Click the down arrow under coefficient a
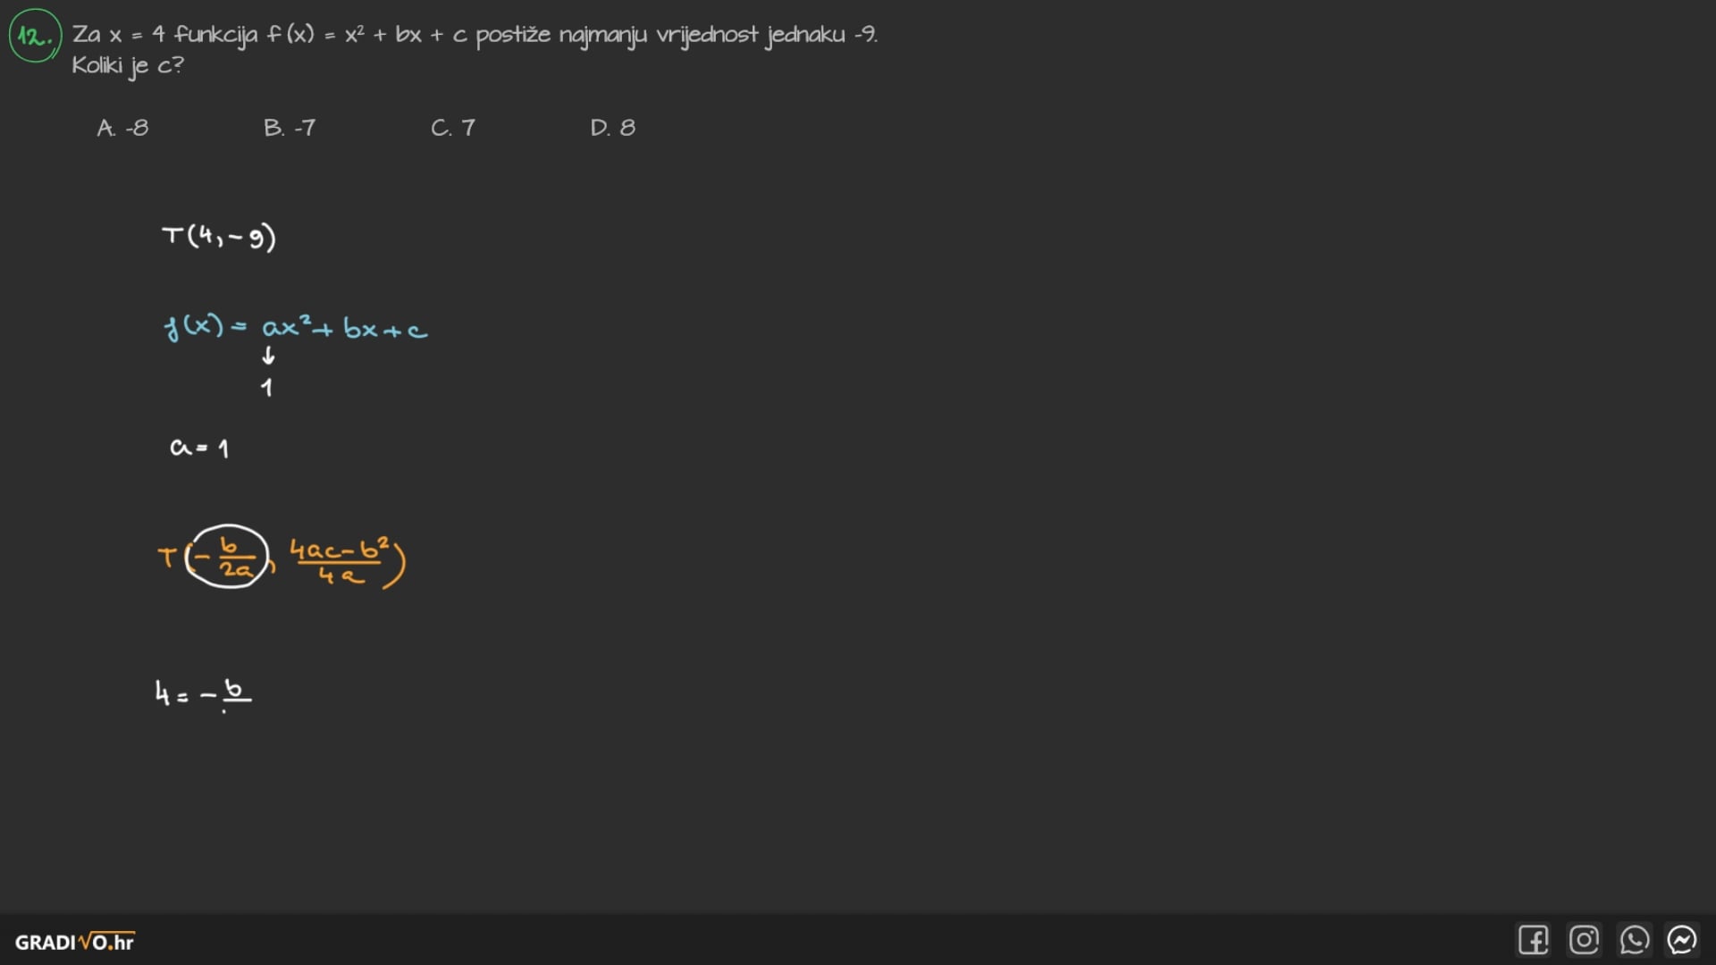Viewport: 1716px width, 965px height. tap(268, 356)
